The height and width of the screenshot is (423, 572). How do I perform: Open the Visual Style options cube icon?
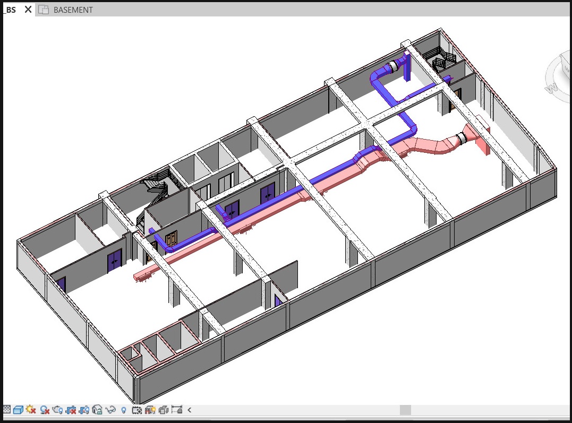point(18,410)
